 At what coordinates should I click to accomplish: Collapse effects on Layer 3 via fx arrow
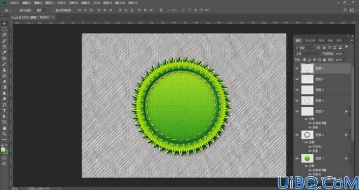(x=350, y=111)
